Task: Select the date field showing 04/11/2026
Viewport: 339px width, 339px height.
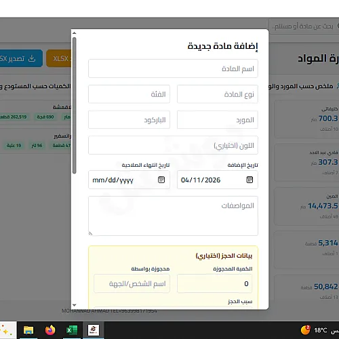Action: click(x=218, y=180)
